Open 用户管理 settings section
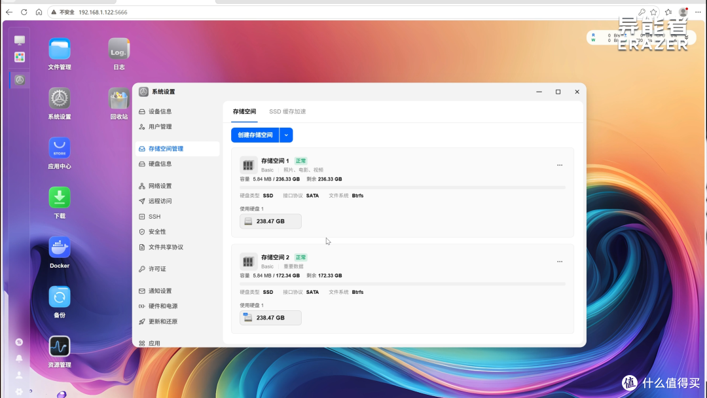The image size is (707, 398). pos(177,126)
